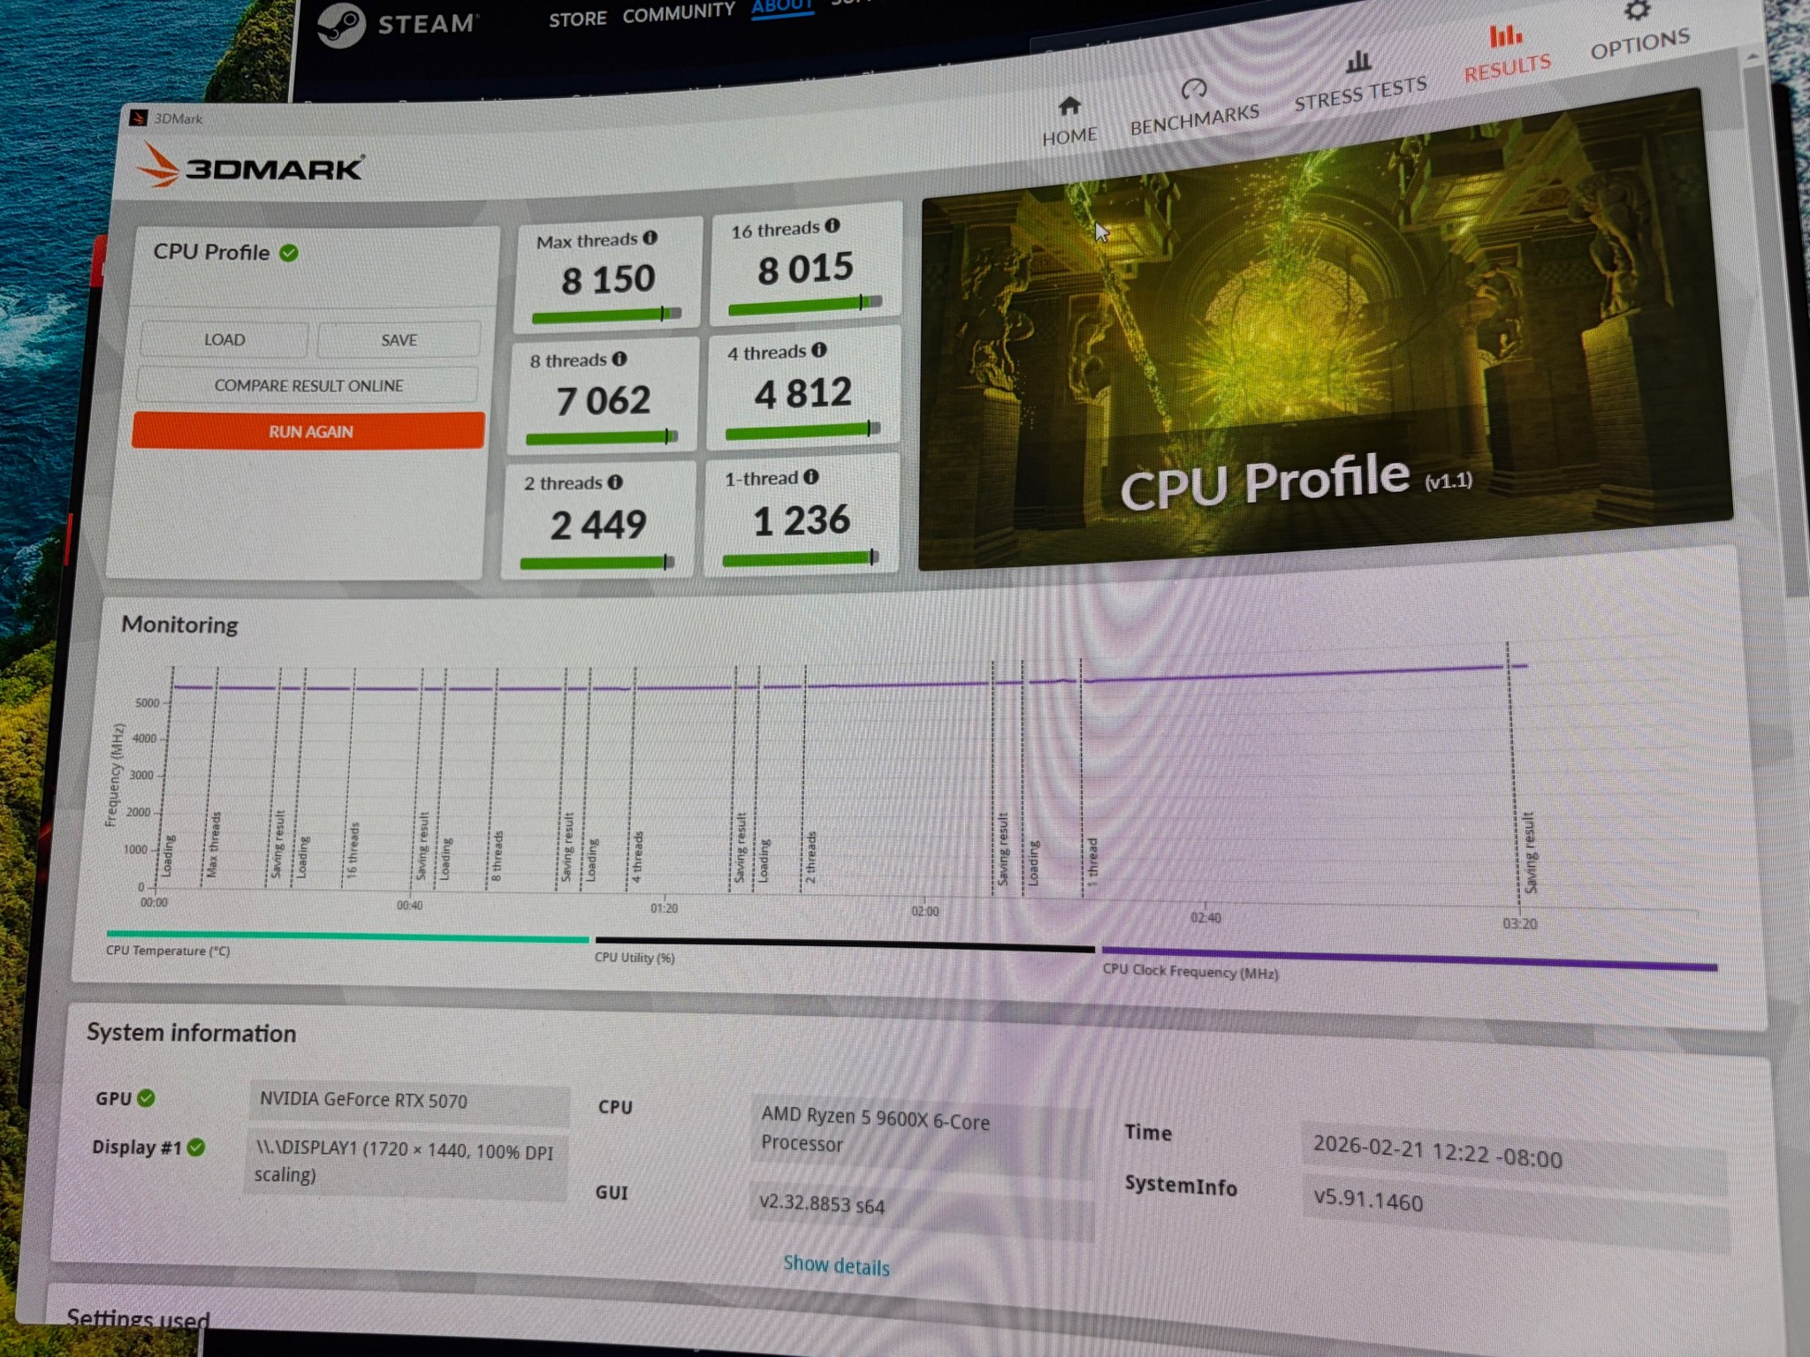Open the BENCHMARKS tab
Image resolution: width=1810 pixels, height=1357 pixels.
pos(1194,106)
